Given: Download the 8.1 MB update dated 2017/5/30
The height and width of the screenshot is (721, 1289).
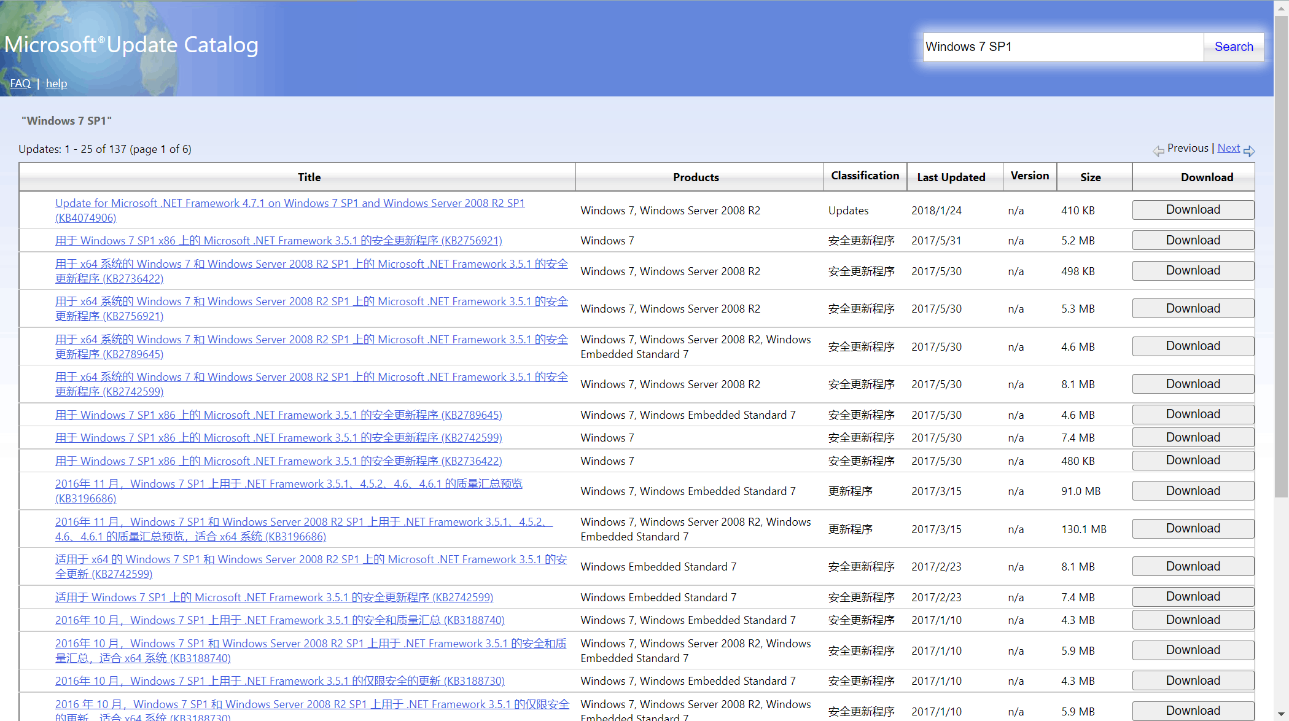Looking at the screenshot, I should tap(1193, 384).
